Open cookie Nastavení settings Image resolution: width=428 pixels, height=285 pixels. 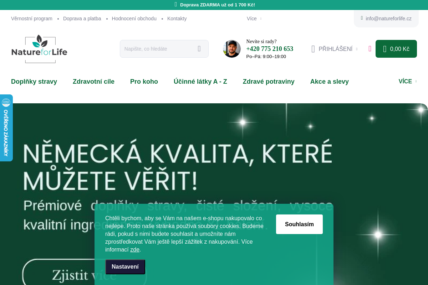(125, 267)
